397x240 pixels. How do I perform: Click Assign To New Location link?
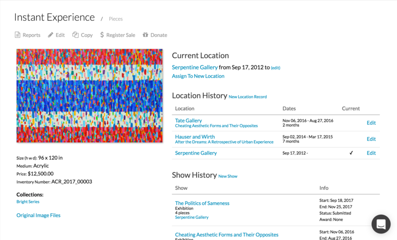(x=198, y=76)
